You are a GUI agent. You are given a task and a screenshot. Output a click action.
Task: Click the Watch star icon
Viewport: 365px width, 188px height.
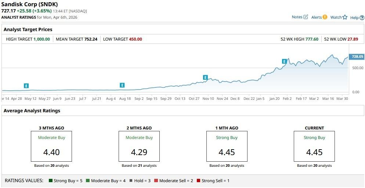[x=345, y=18]
